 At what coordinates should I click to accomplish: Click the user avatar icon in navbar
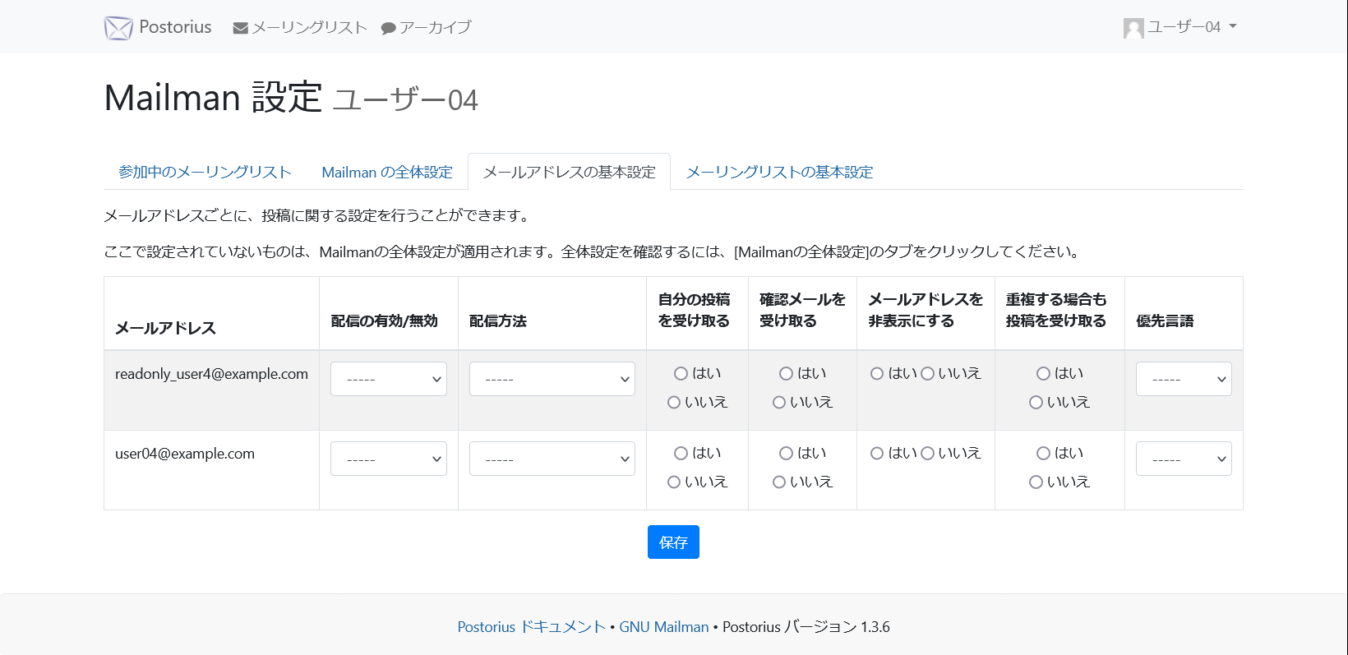pos(1133,28)
